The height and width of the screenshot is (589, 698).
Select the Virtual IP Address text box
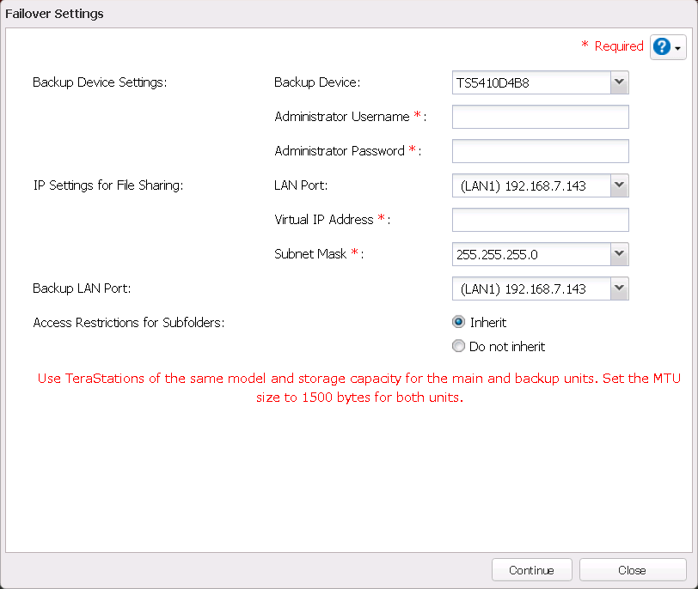pyautogui.click(x=540, y=220)
